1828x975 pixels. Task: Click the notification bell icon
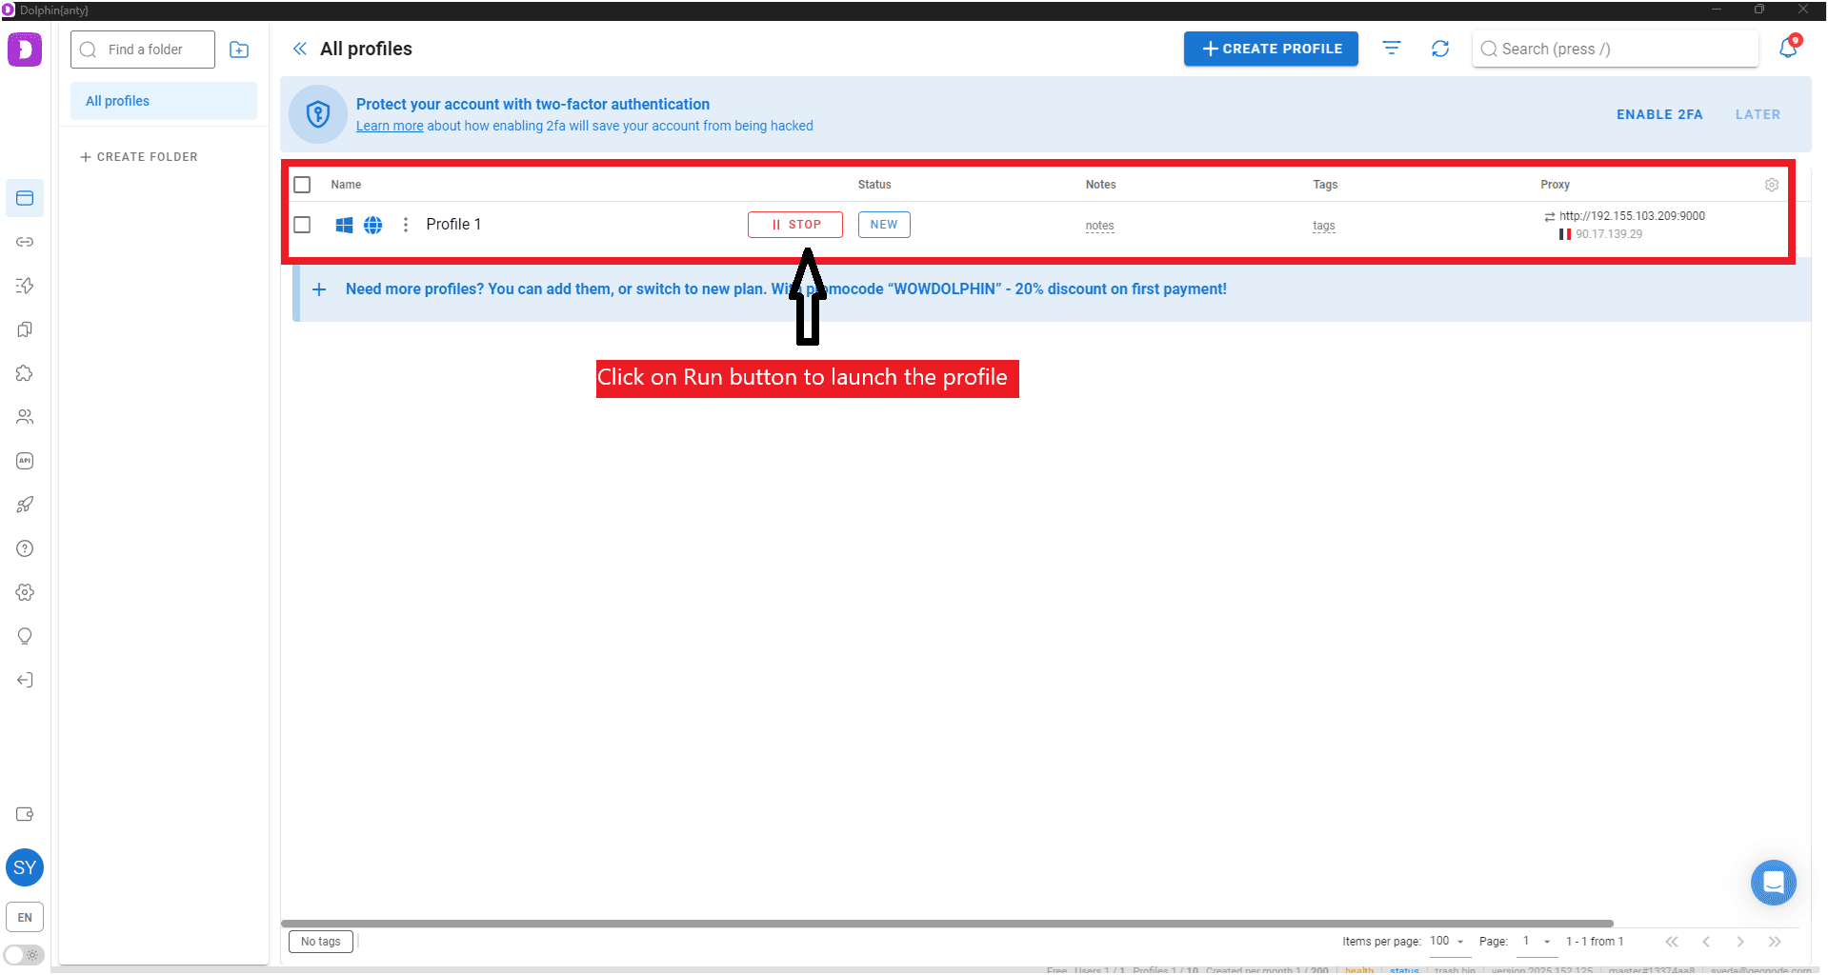(1788, 49)
